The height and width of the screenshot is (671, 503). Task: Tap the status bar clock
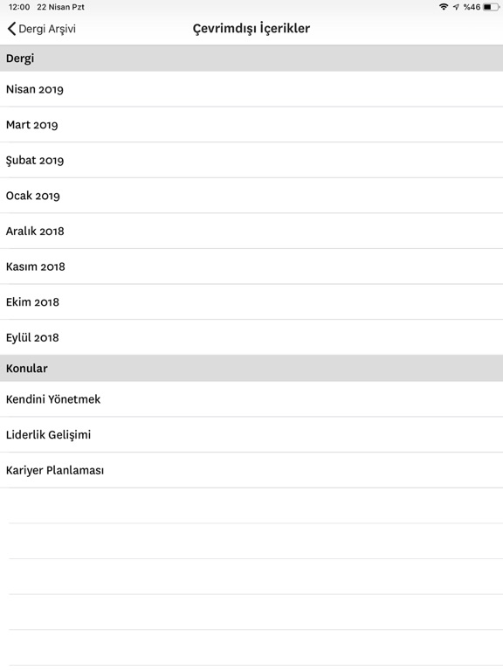pyautogui.click(x=19, y=7)
